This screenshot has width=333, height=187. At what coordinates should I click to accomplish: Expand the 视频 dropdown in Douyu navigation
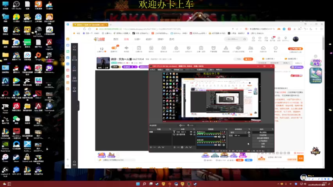click(149, 39)
